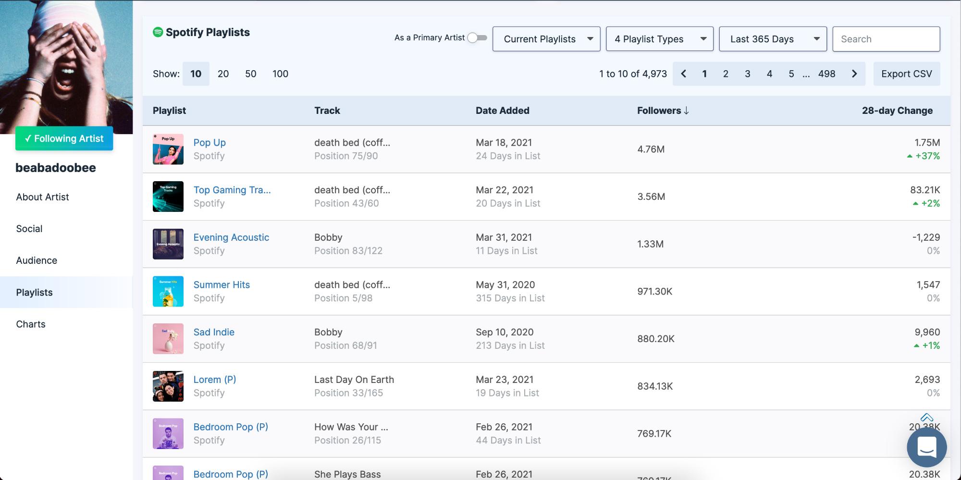Open Current Playlists dropdown
The height and width of the screenshot is (480, 961).
[x=546, y=39]
